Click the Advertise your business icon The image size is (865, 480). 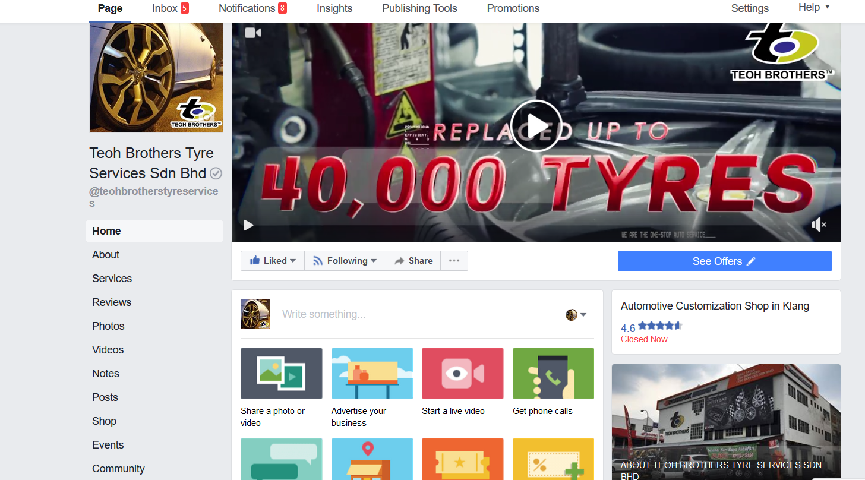[372, 373]
